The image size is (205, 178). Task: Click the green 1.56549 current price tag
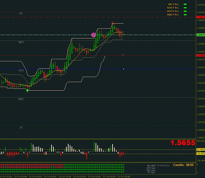pos(201,35)
